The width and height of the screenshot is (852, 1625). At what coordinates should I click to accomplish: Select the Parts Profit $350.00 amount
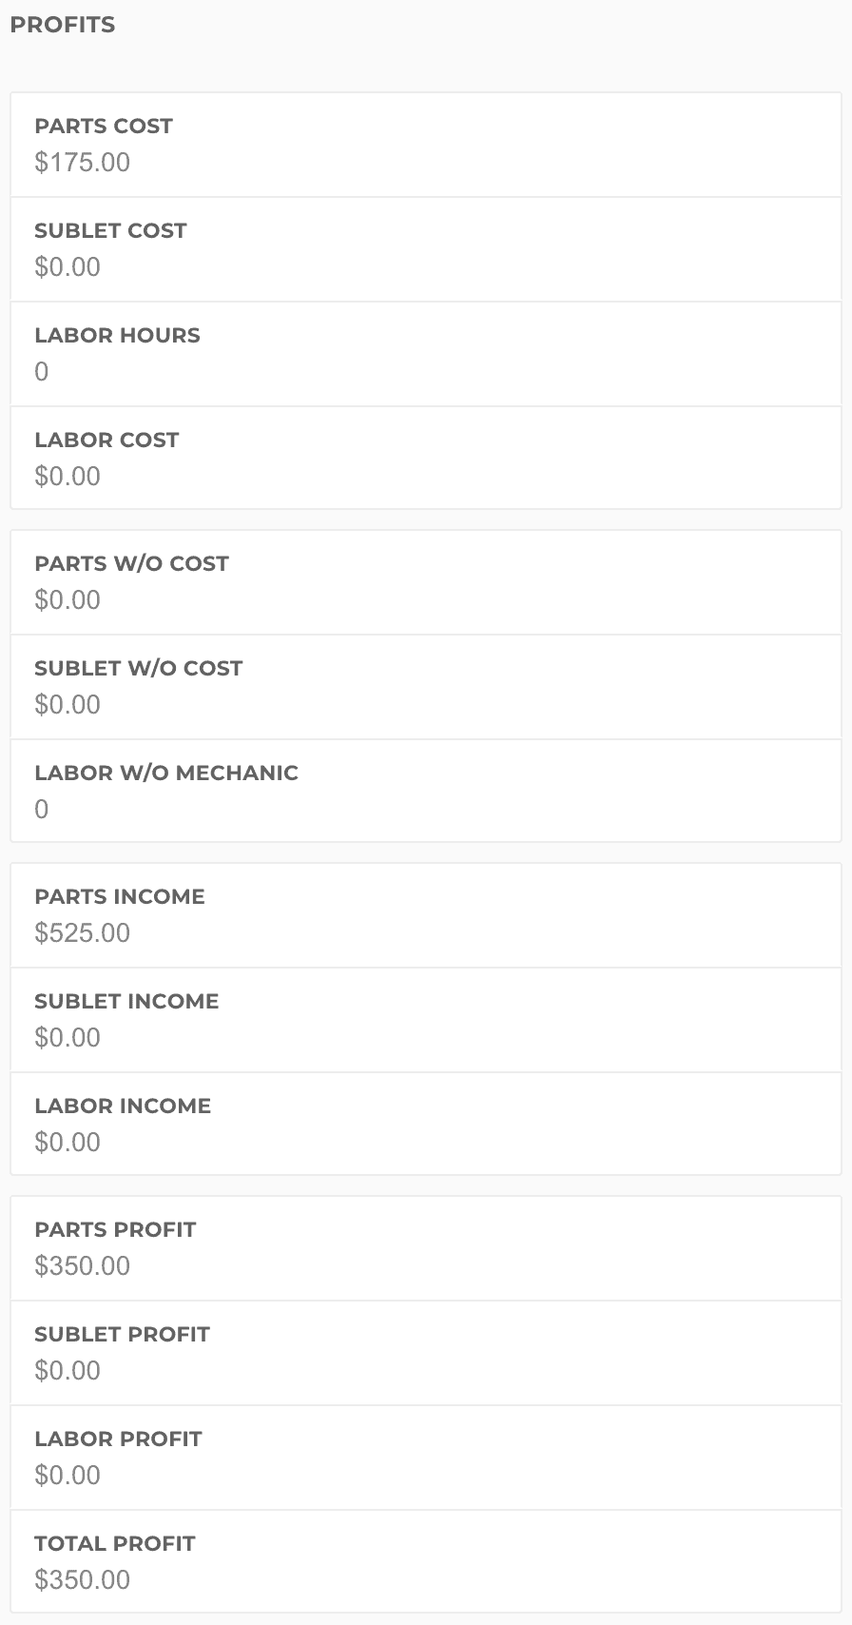tap(83, 1266)
